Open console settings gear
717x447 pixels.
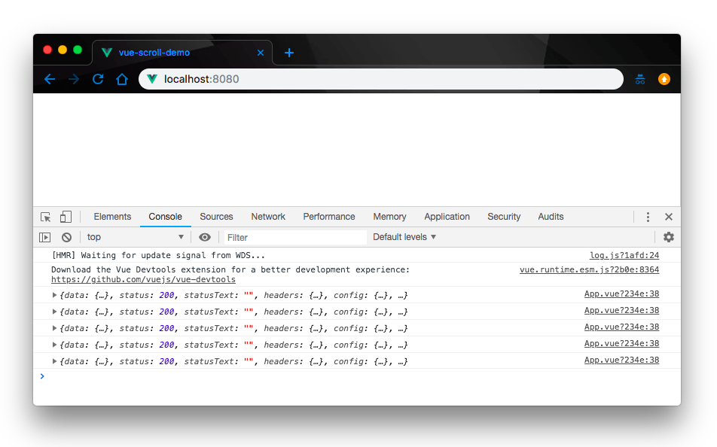click(x=668, y=237)
